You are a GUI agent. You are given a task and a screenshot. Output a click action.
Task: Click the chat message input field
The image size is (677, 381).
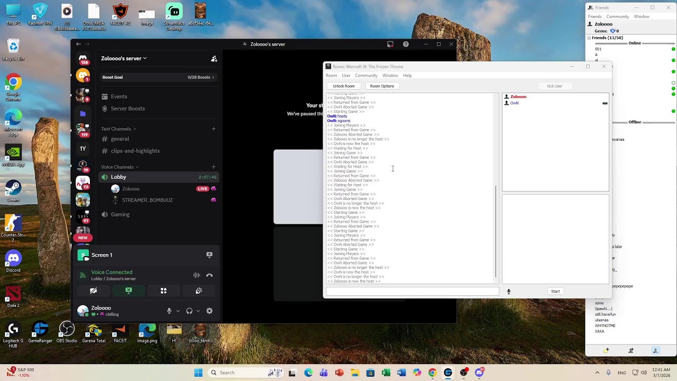pyautogui.click(x=413, y=292)
